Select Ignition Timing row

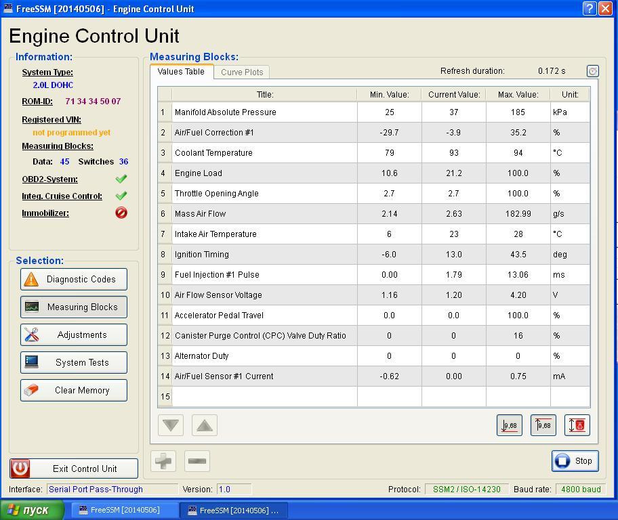point(373,255)
